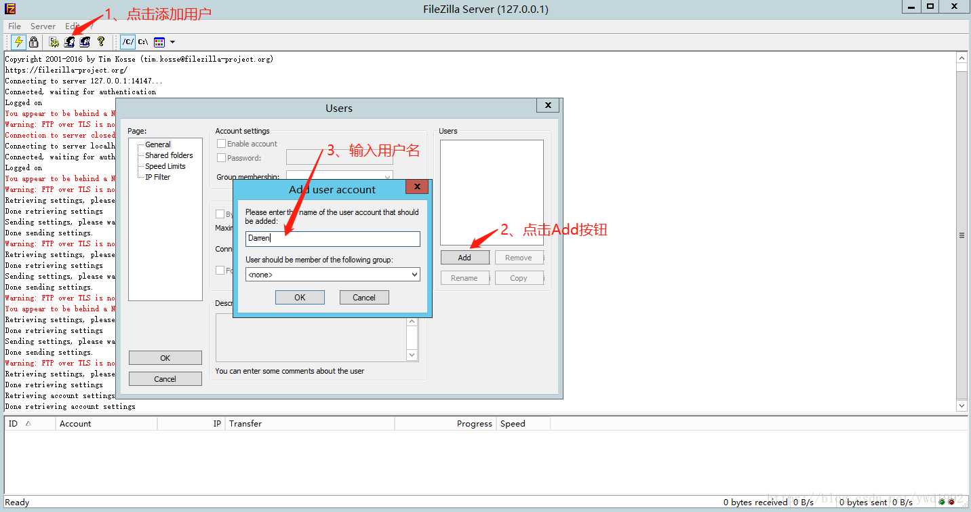Screen dimensions: 971x512
Task: Click the log pane scroll up arrow
Action: [962, 58]
